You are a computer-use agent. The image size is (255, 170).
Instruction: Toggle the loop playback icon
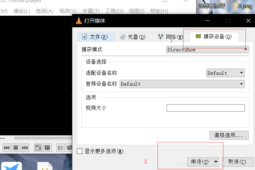pos(69,148)
